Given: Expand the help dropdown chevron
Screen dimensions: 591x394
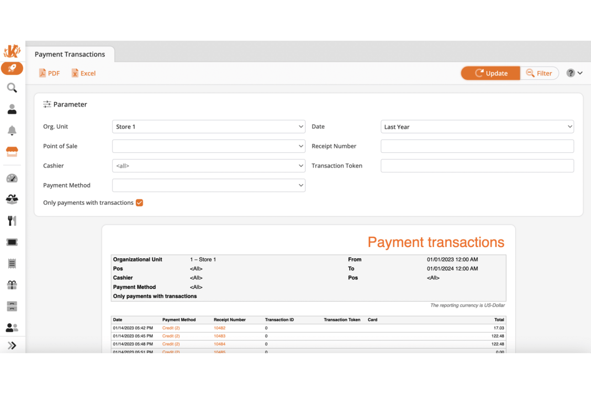Looking at the screenshot, I should [x=580, y=73].
